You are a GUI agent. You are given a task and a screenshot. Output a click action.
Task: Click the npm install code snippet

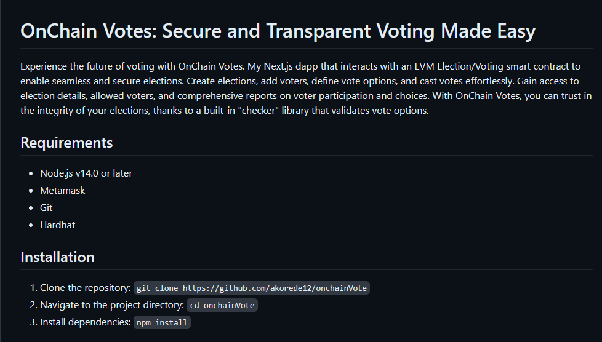pyautogui.click(x=162, y=322)
